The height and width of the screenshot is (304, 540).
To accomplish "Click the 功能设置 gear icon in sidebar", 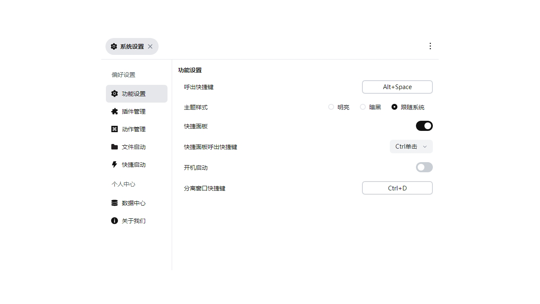I will [114, 93].
